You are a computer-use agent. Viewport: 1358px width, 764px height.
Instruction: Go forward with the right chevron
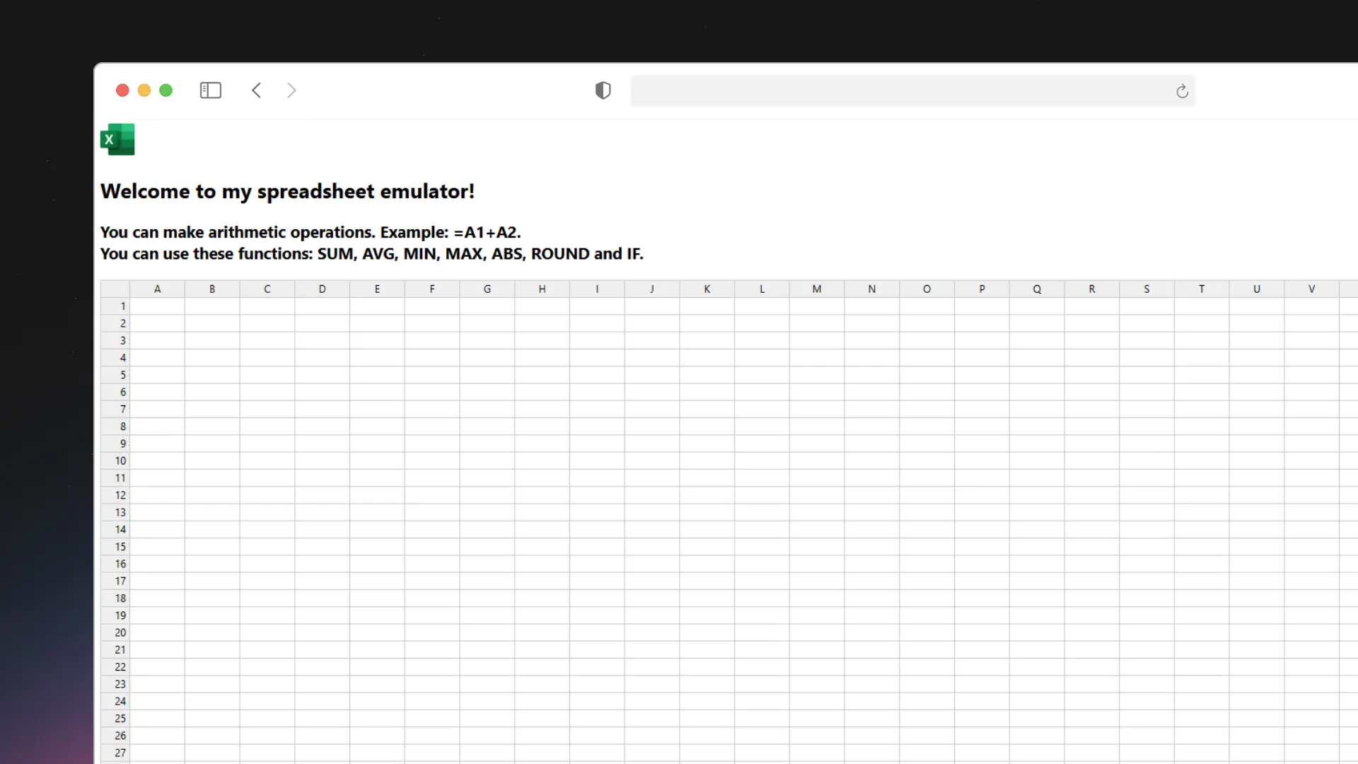[x=291, y=91]
